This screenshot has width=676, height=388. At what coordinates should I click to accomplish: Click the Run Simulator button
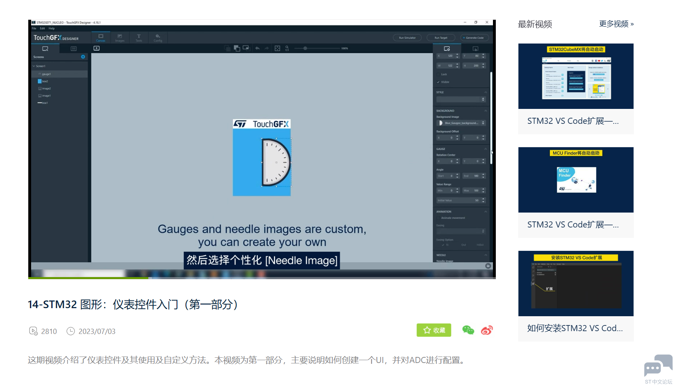pyautogui.click(x=407, y=38)
